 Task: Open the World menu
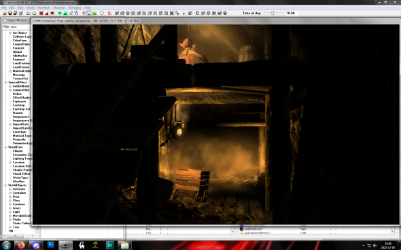31,7
